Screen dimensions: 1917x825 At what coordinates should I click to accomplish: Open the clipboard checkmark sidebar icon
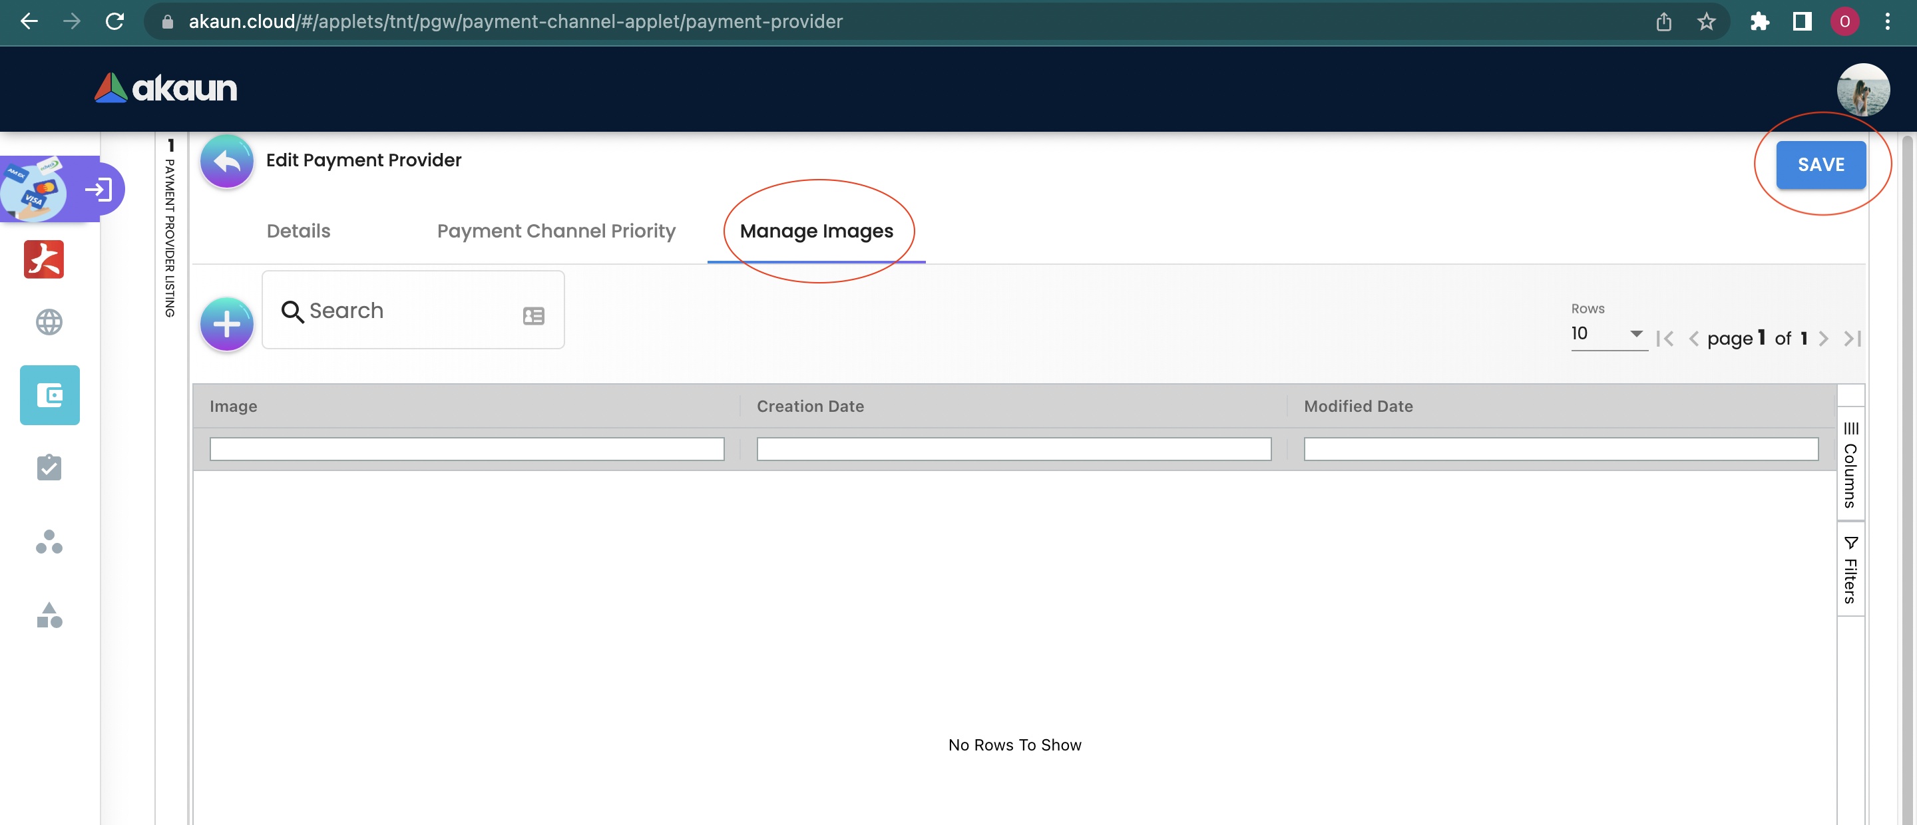coord(49,467)
